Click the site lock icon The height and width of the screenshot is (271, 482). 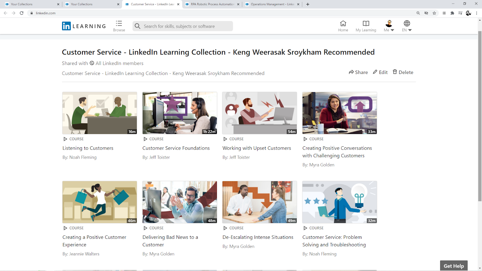[x=31, y=13]
